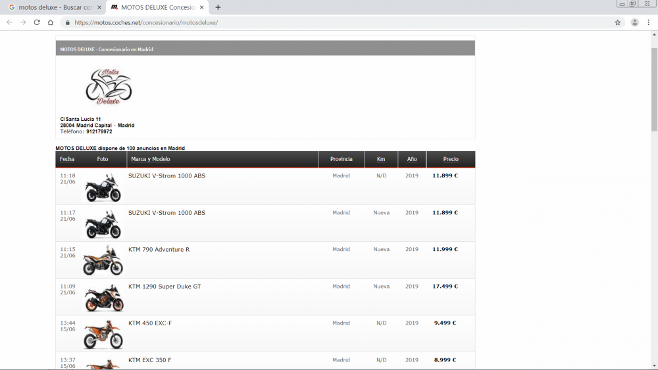The image size is (658, 370).
Task: Sort listings by Fecha column
Action: coord(67,159)
